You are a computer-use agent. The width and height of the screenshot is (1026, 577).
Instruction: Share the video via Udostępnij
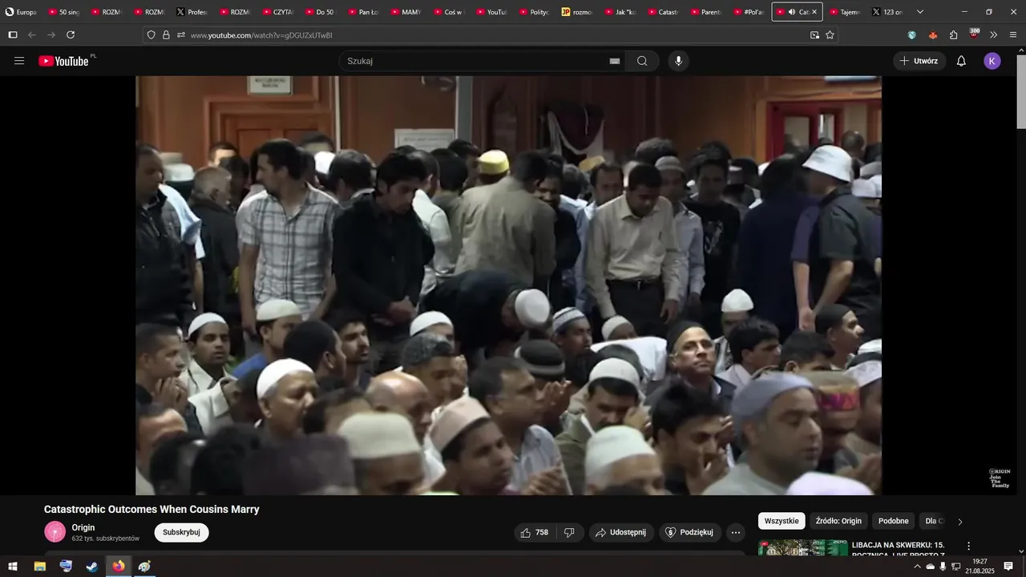point(621,532)
